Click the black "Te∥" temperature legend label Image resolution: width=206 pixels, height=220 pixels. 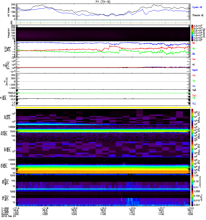(x=194, y=90)
